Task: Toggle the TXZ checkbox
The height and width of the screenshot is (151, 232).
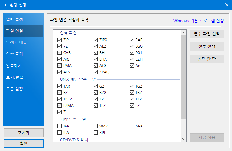Action: (132, 99)
